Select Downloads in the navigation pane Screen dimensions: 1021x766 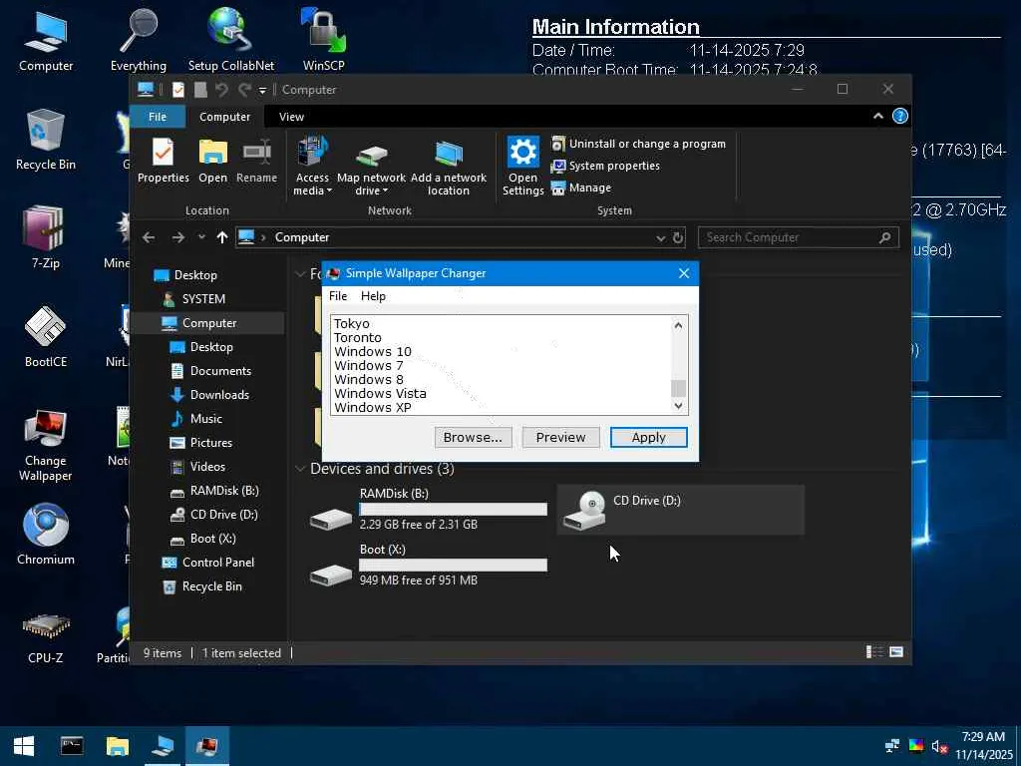209,395
